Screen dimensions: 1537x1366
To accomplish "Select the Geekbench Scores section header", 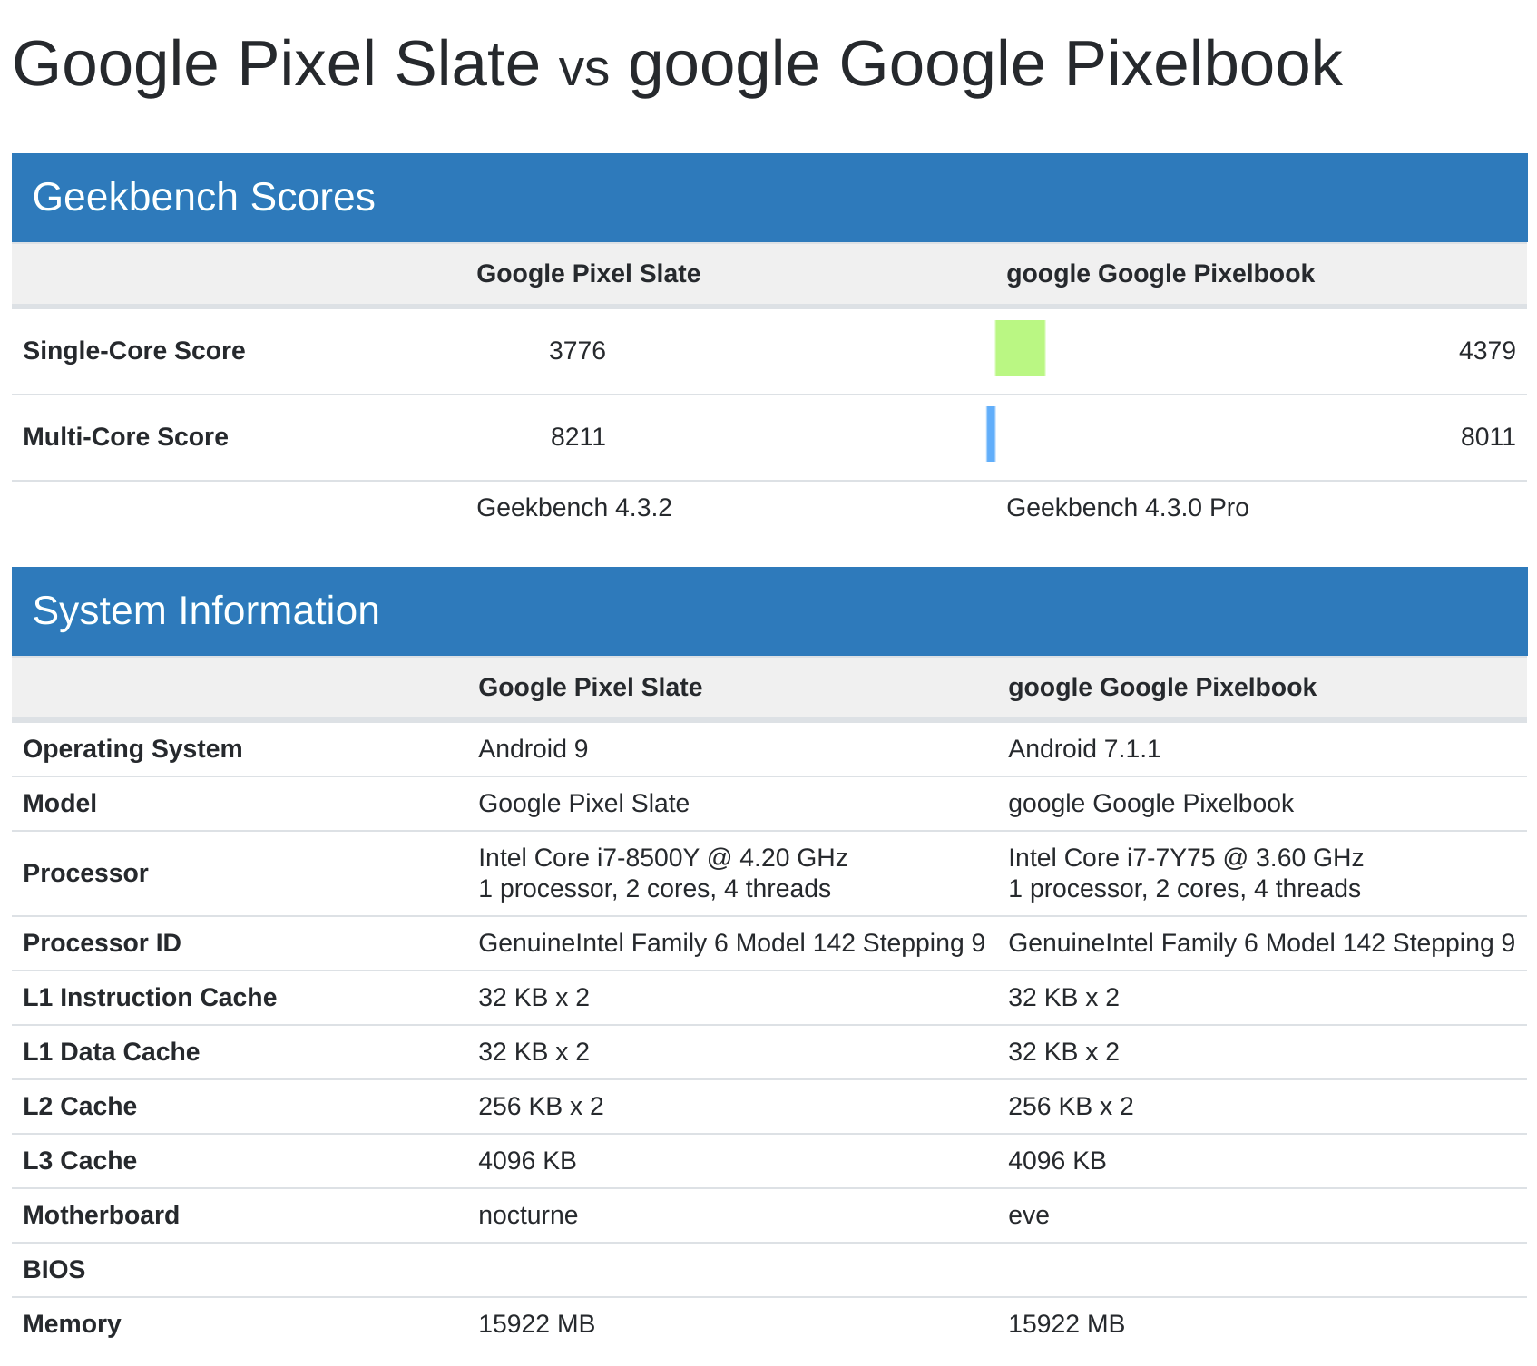I will (x=203, y=198).
